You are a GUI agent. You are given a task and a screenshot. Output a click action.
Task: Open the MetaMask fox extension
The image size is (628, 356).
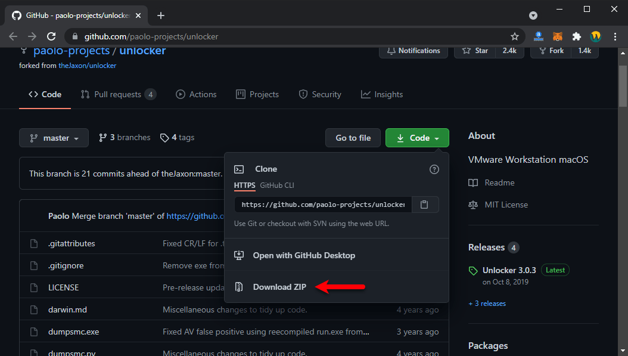pos(558,36)
